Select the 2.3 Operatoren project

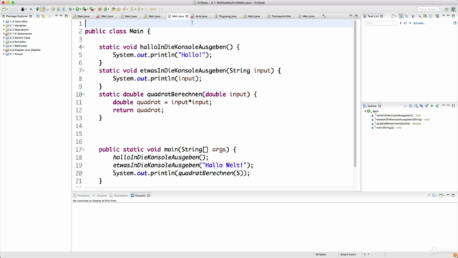tap(19, 30)
